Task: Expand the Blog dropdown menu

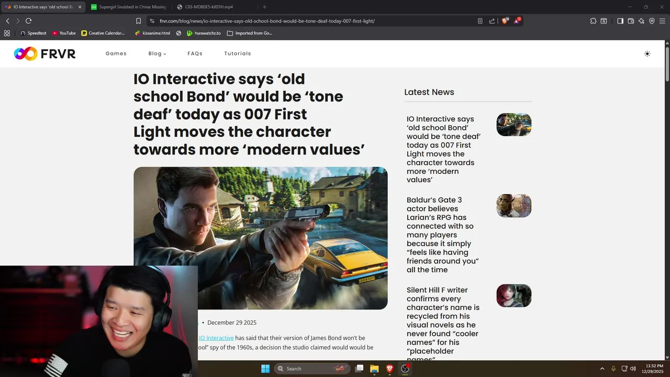Action: point(157,53)
